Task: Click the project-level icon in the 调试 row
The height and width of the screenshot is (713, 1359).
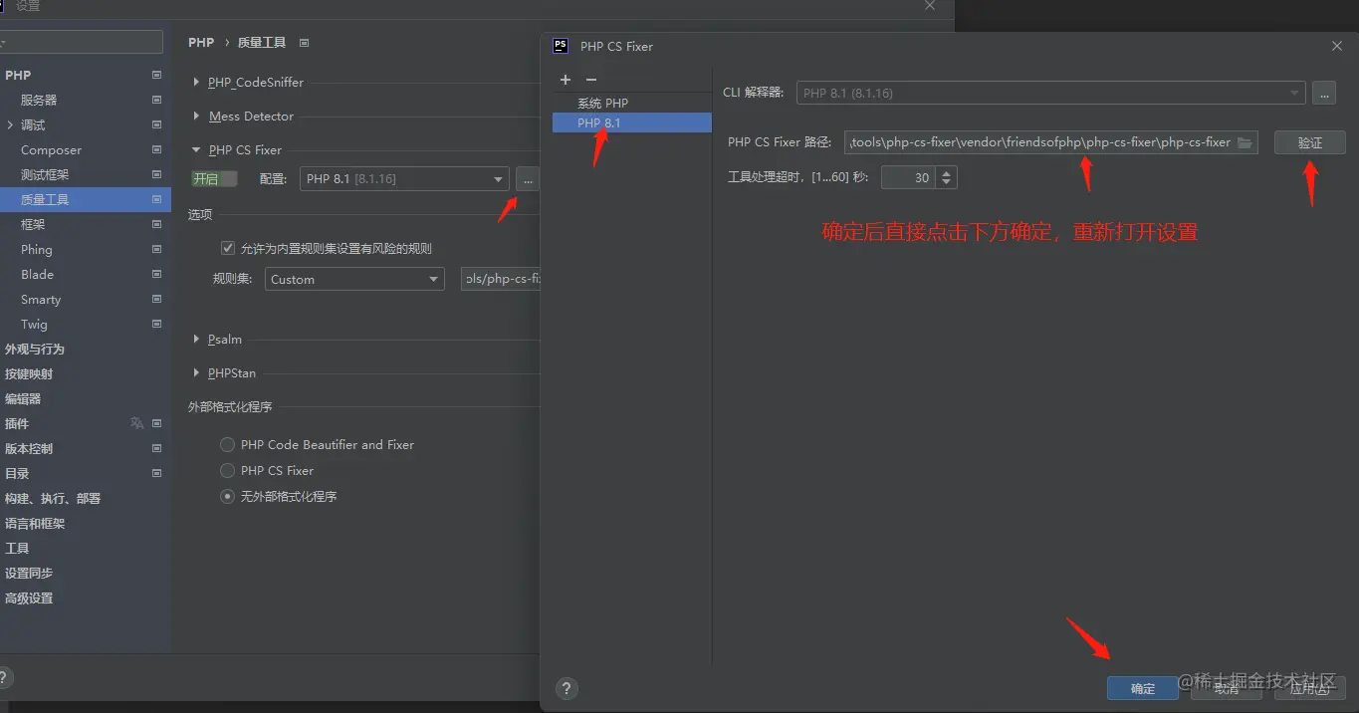Action: pos(156,124)
